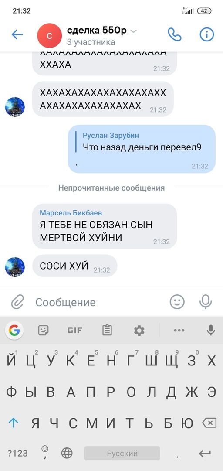
Task: Switch keyboard language with the globe
Action: [67, 453]
